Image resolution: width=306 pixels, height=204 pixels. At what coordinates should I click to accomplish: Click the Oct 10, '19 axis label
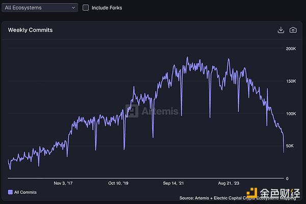point(118,182)
